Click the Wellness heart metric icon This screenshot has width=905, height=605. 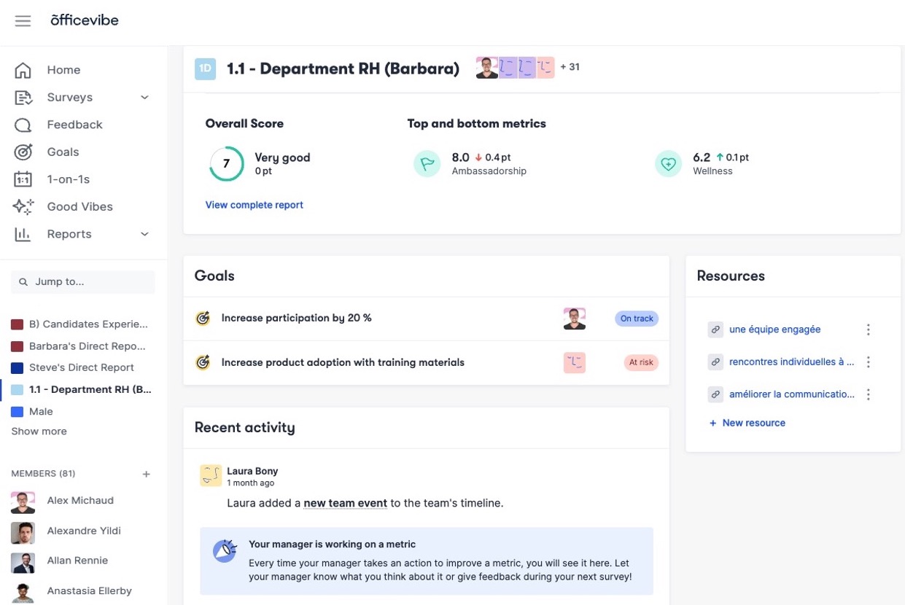[x=668, y=163]
